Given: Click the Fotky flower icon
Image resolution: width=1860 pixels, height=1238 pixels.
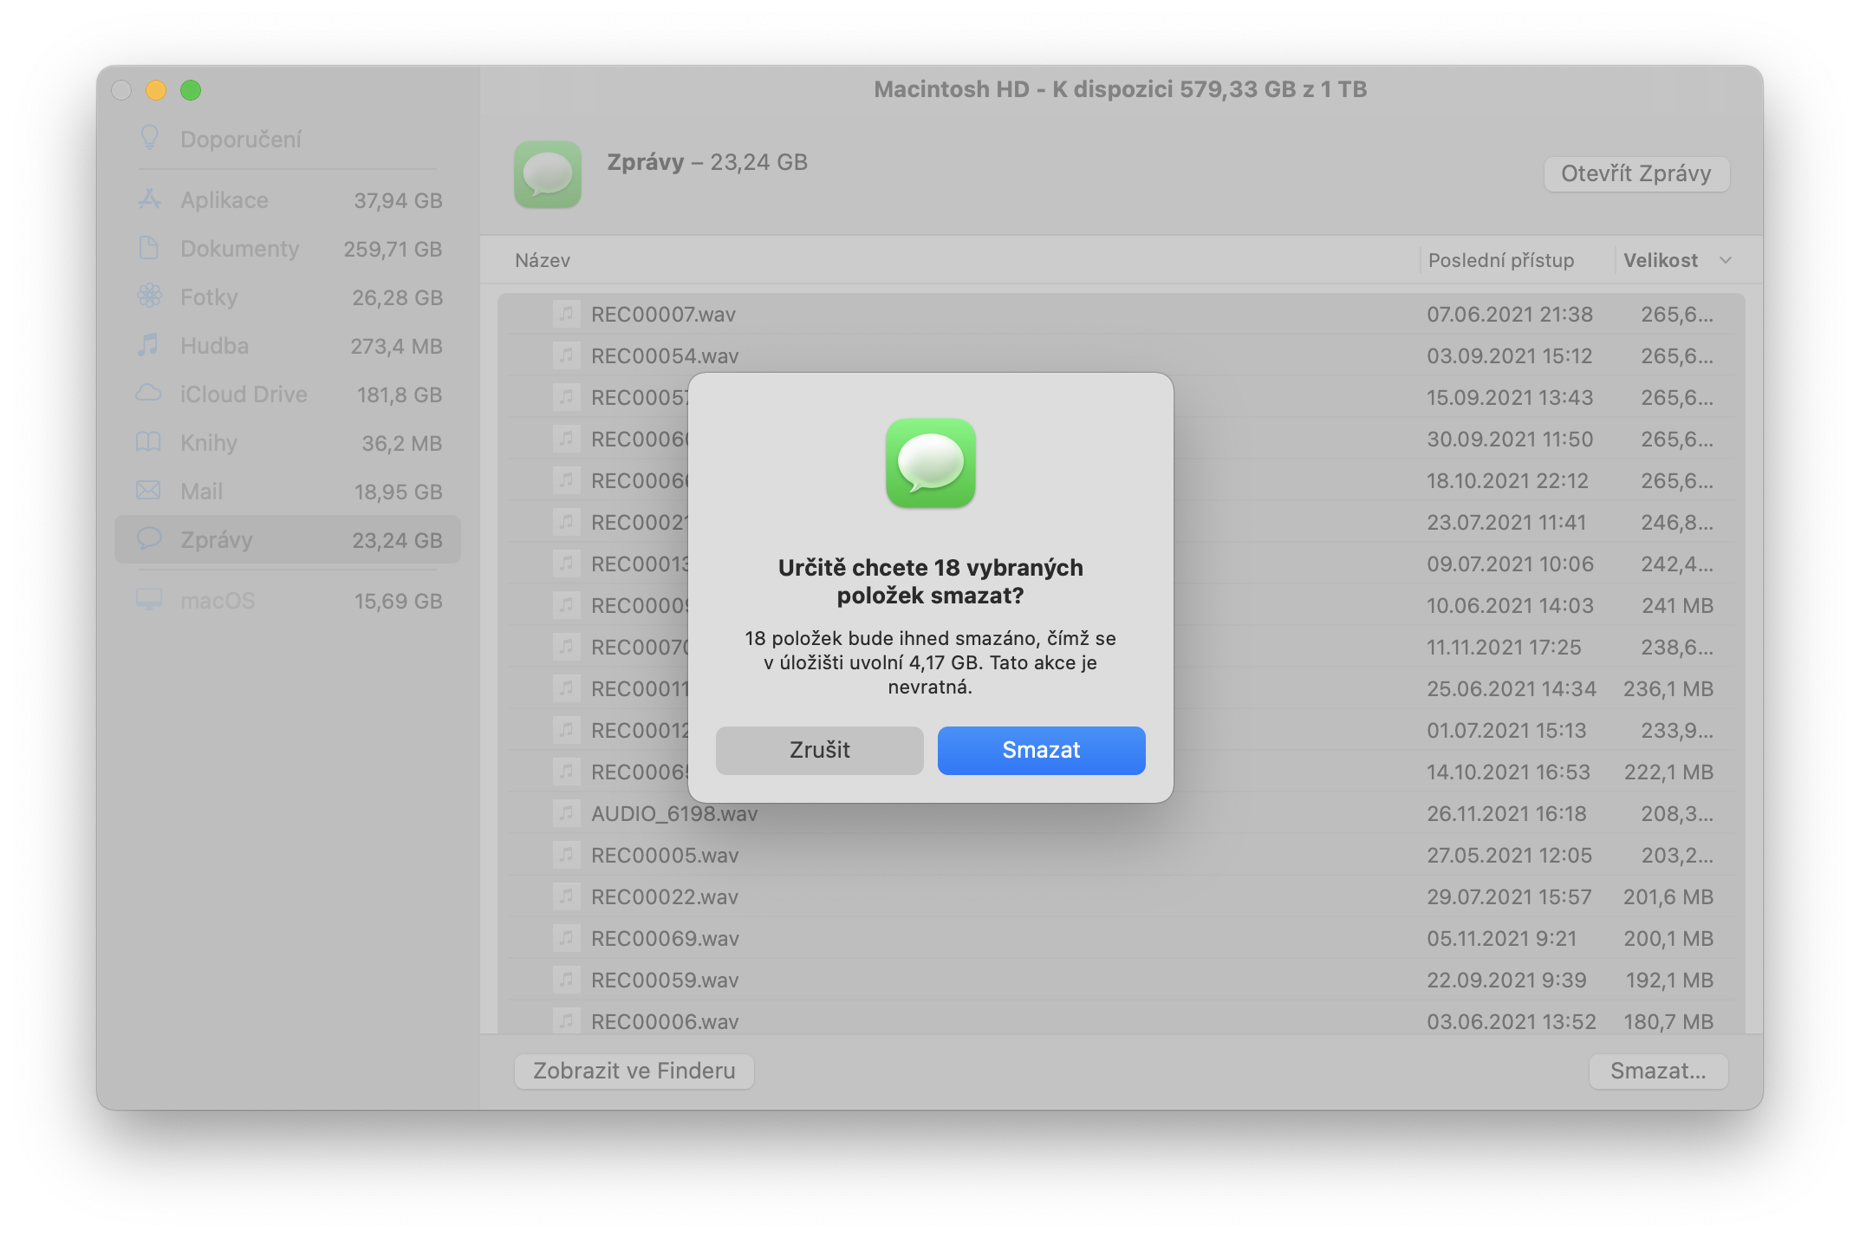Looking at the screenshot, I should point(149,296).
